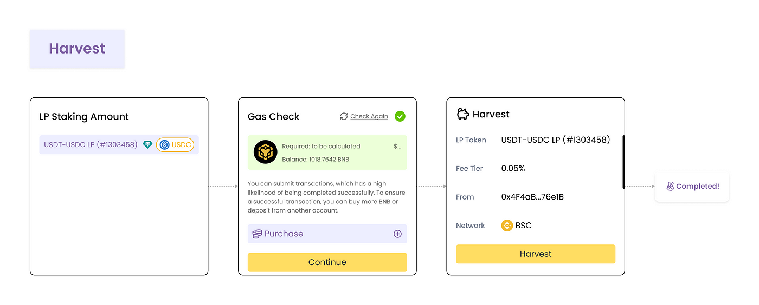This screenshot has width=759, height=305.
Task: Click the USDC token pill
Action: tap(175, 145)
